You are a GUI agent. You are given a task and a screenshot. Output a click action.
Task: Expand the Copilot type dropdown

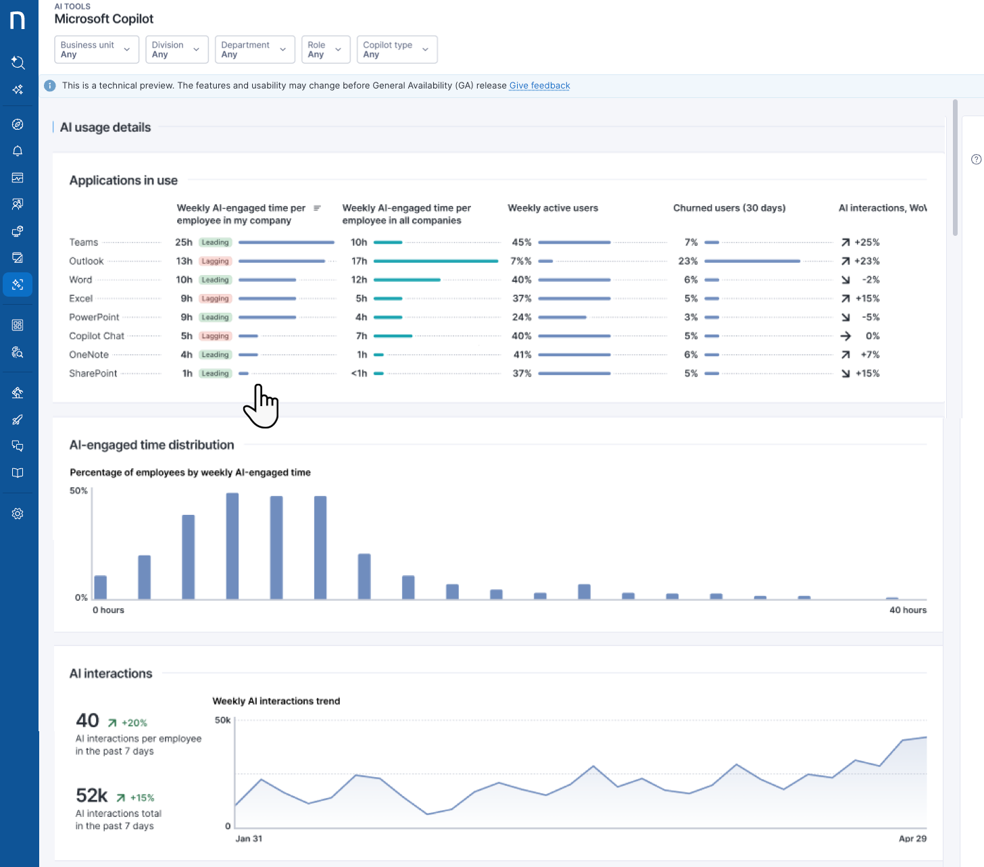397,49
